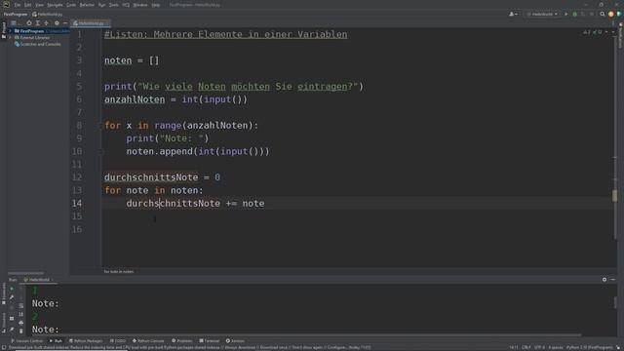Open the HelloWorld run configuration dropdown
This screenshot has height=351, width=624.
pos(542,14)
